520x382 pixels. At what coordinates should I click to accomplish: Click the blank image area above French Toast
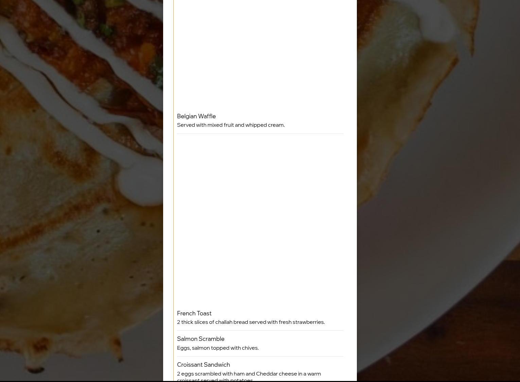click(260, 221)
